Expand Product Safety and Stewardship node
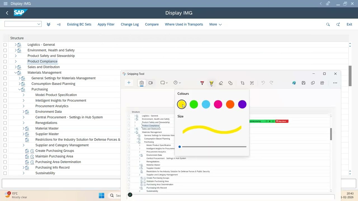358x201 pixels. click(x=16, y=56)
